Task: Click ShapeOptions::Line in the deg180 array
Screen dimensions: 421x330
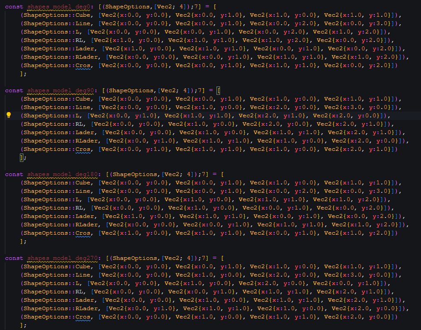Action: coord(57,191)
